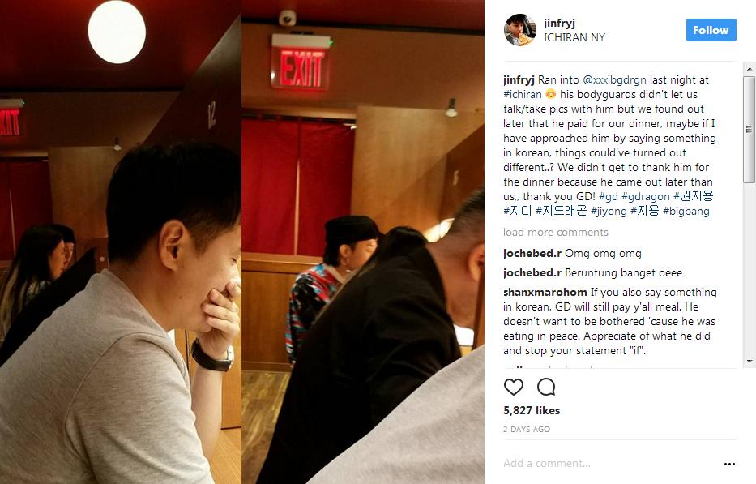Open the three-dots more options menu
This screenshot has width=756, height=484.
click(x=729, y=464)
